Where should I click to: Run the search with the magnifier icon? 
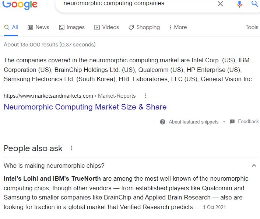tap(255, 3)
